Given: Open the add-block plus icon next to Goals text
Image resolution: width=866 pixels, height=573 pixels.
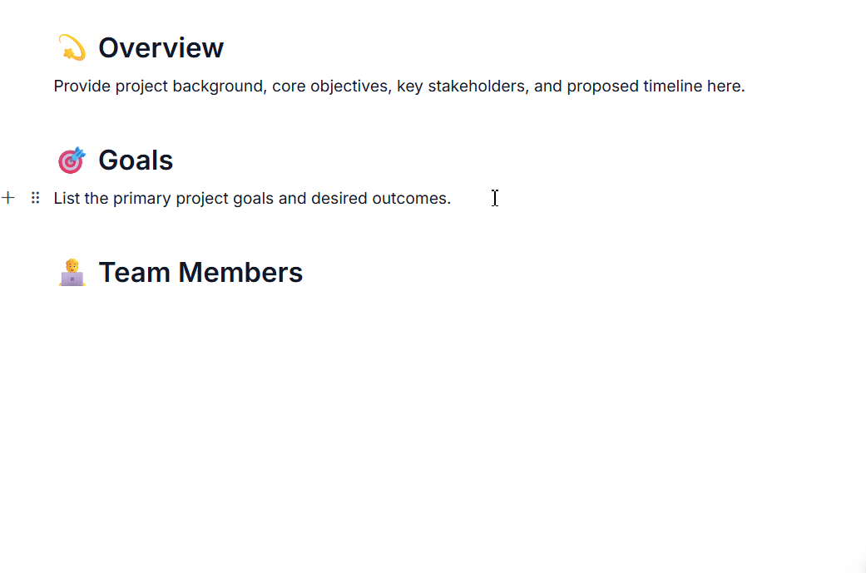Looking at the screenshot, I should [x=8, y=198].
